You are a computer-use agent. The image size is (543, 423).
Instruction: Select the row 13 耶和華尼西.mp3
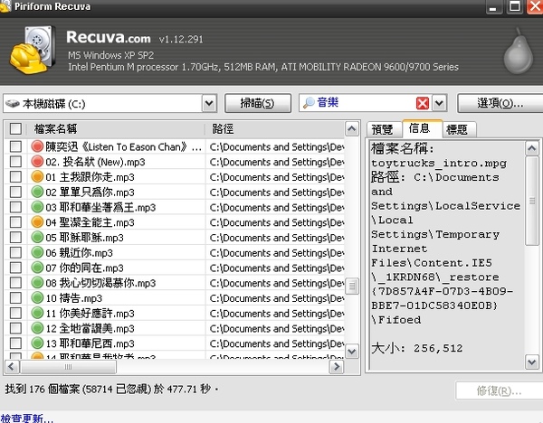(x=175, y=343)
